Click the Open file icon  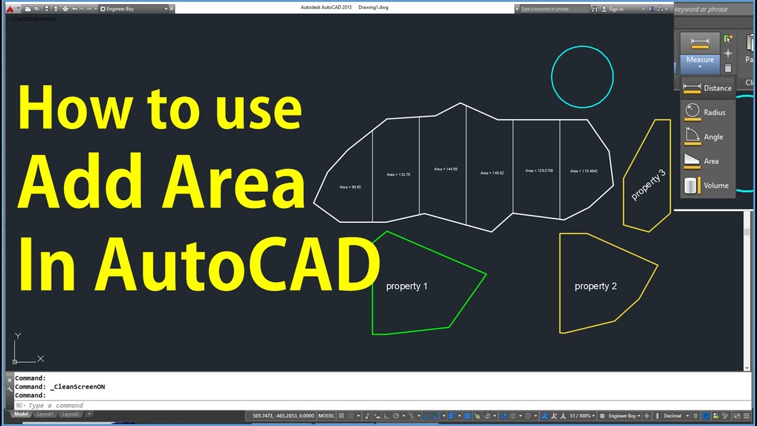click(37, 9)
